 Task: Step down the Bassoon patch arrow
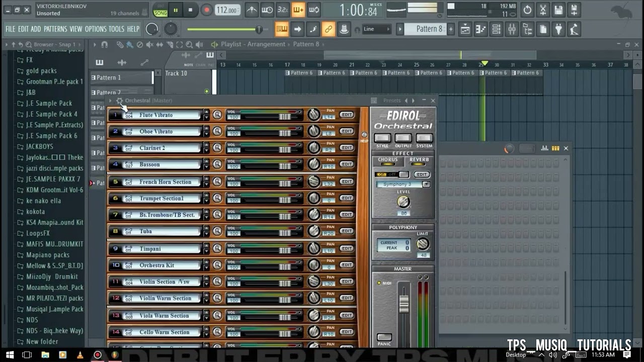click(206, 167)
